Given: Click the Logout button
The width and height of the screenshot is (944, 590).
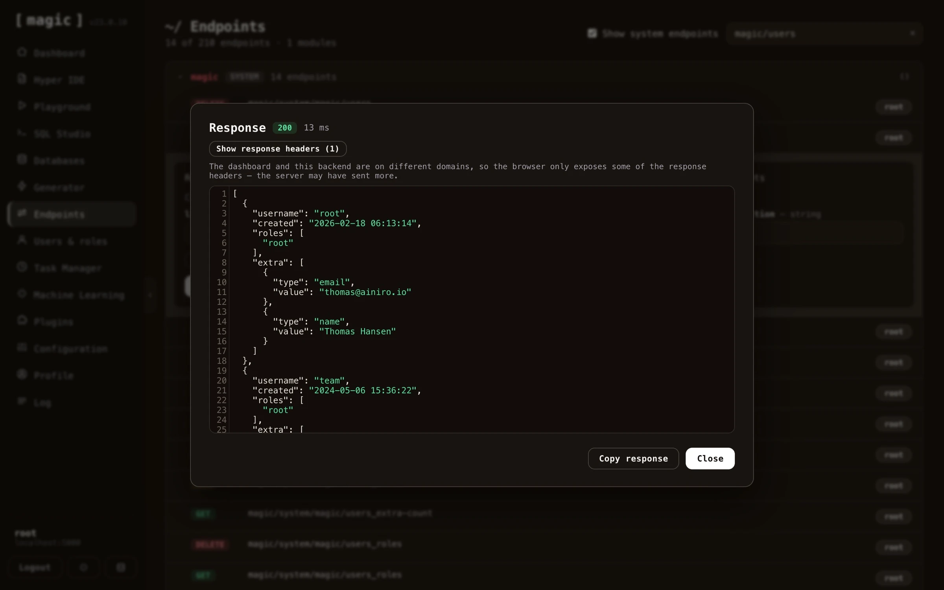Looking at the screenshot, I should pos(35,567).
